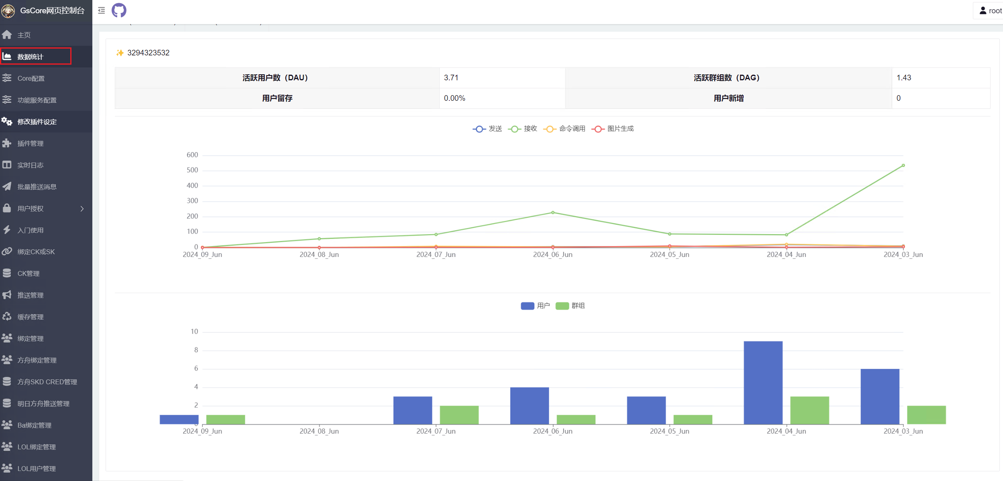Viewport: 1003px width, 481px height.
Task: Click the chart icon for 数据统计
Action: pyautogui.click(x=7, y=57)
